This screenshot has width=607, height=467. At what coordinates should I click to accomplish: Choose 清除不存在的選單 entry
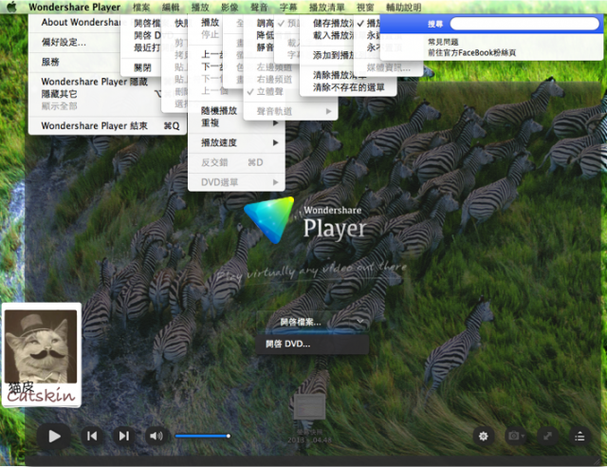click(348, 87)
